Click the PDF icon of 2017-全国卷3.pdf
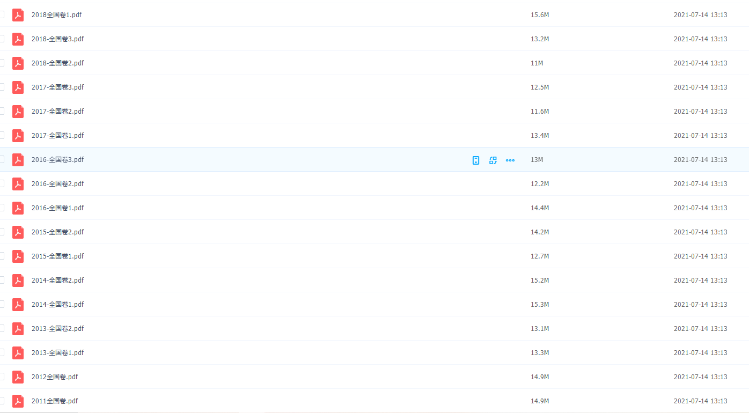The width and height of the screenshot is (749, 413). [18, 87]
